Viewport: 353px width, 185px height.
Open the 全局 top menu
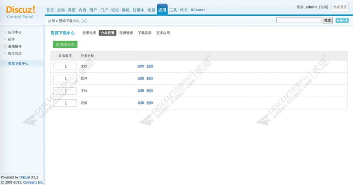click(x=61, y=10)
